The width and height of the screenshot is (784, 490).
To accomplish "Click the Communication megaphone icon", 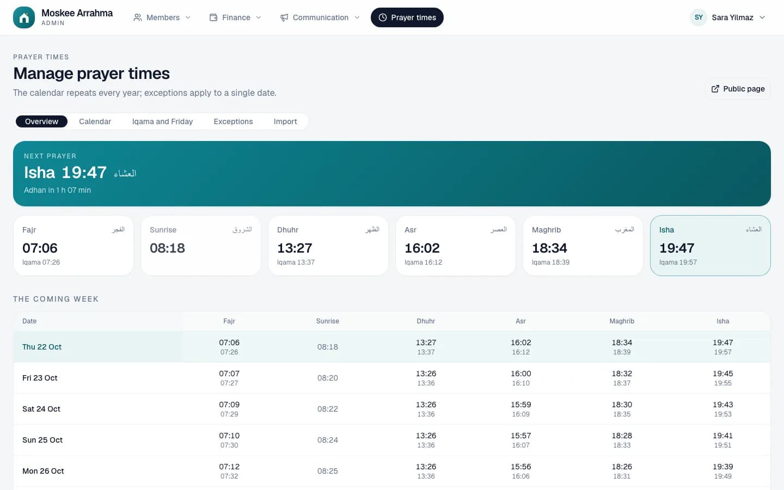I will tap(284, 17).
